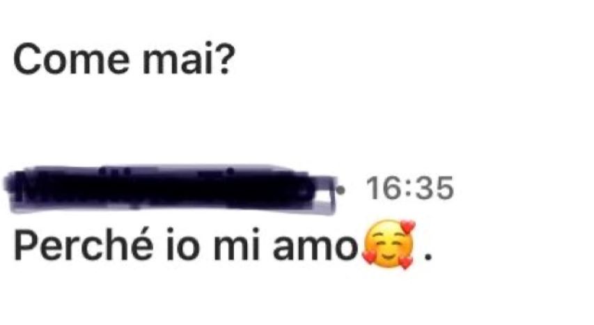The width and height of the screenshot is (594, 325).
Task: Click the word "mai?" in first message
Action: point(188,59)
